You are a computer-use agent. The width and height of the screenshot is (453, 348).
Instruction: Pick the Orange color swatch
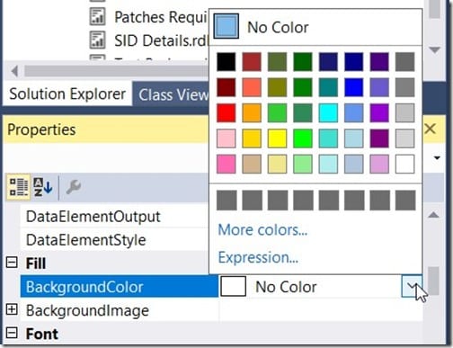[x=252, y=113]
